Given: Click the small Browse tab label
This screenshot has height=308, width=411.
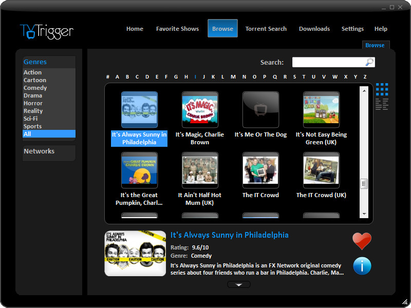Looking at the screenshot, I should pos(375,45).
